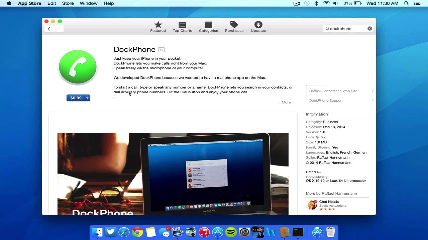Open the DockPhone Support link
Viewport: 428px width, 240px height.
tap(326, 100)
